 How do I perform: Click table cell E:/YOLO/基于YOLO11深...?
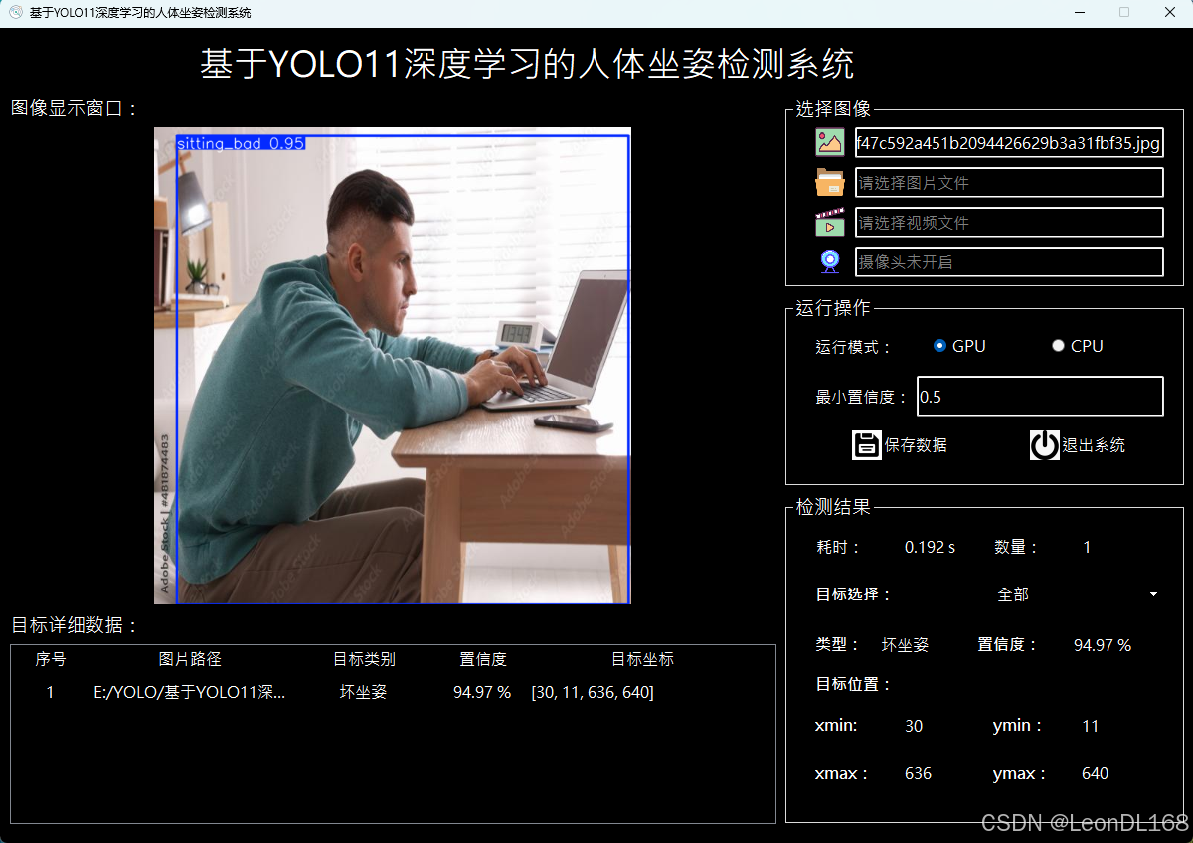(189, 692)
